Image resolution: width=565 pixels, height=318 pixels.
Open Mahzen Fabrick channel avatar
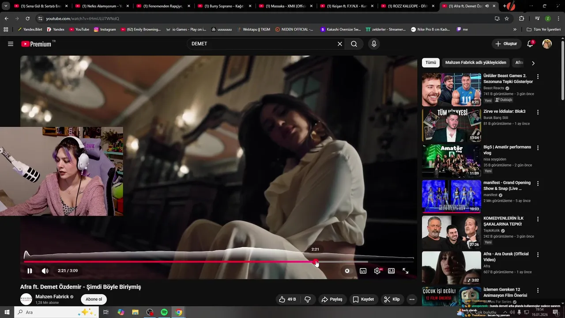coord(26,299)
